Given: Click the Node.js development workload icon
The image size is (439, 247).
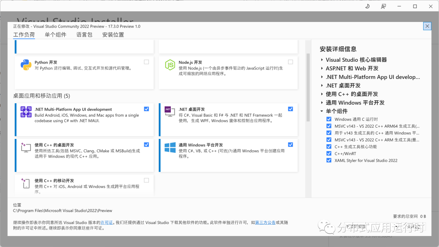Looking at the screenshot, I should (x=170, y=65).
